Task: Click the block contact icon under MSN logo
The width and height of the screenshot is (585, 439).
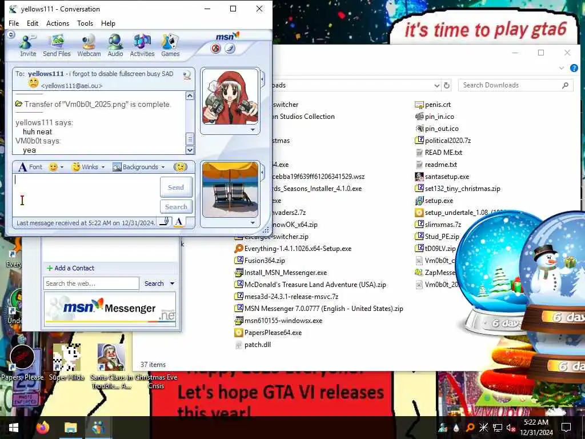Action: (x=215, y=49)
